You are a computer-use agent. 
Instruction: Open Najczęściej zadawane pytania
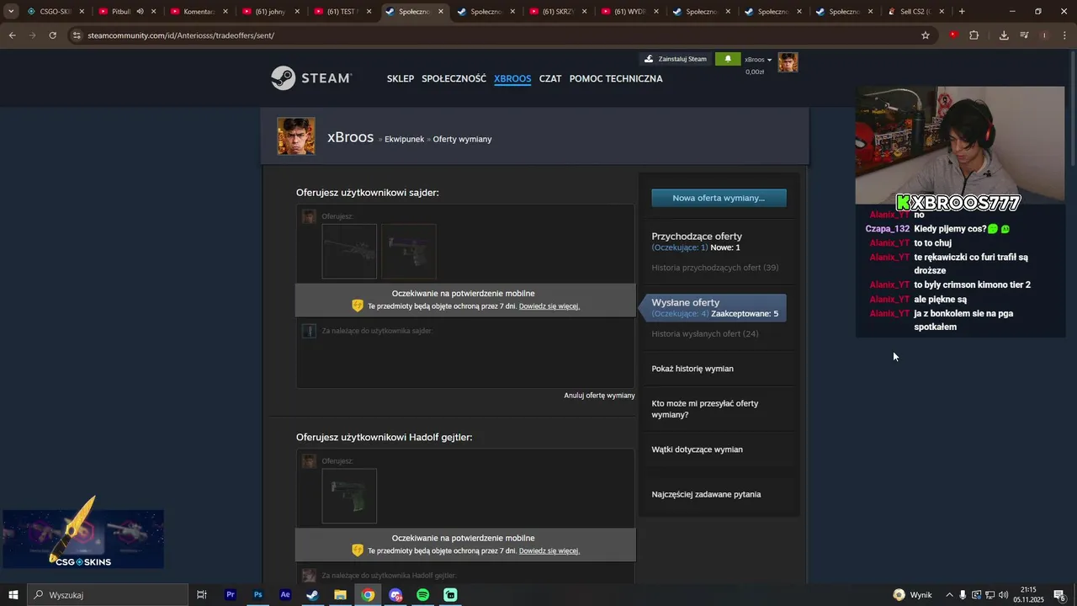point(706,494)
